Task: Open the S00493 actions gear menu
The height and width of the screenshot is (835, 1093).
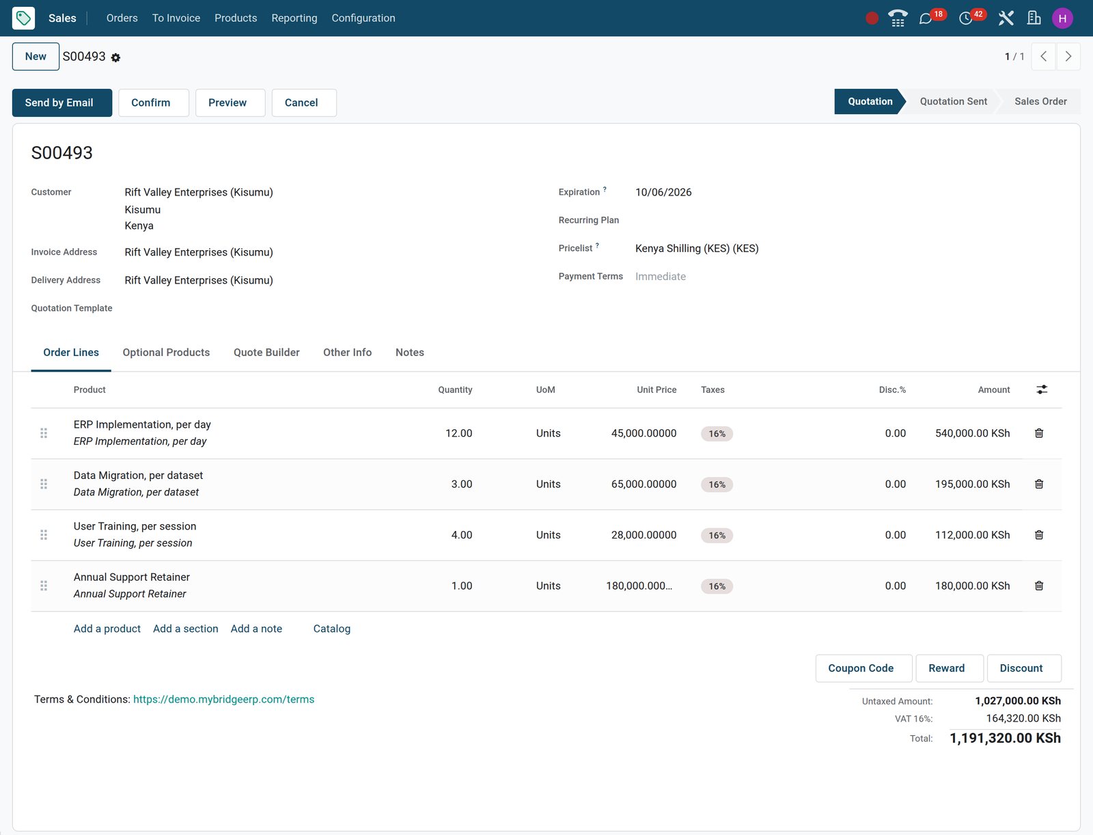Action: pos(115,58)
